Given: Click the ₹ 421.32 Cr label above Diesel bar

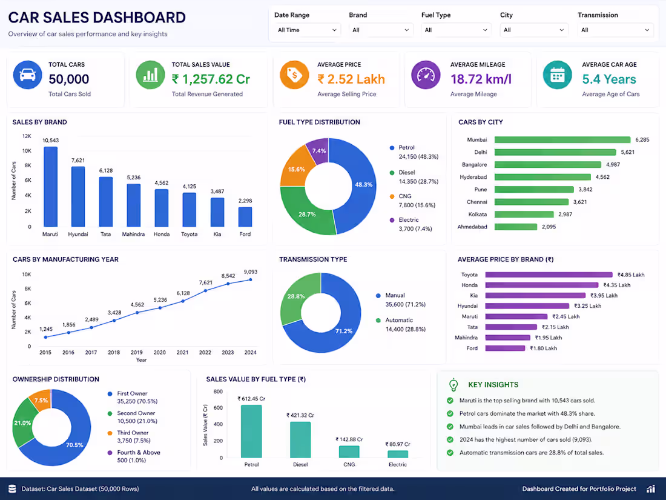Looking at the screenshot, I should point(300,415).
